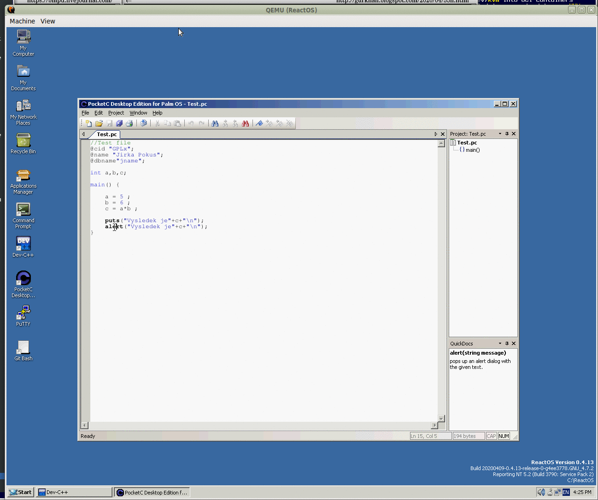Open the Project panel dropdown arrow
This screenshot has width=598, height=500.
pos(500,134)
